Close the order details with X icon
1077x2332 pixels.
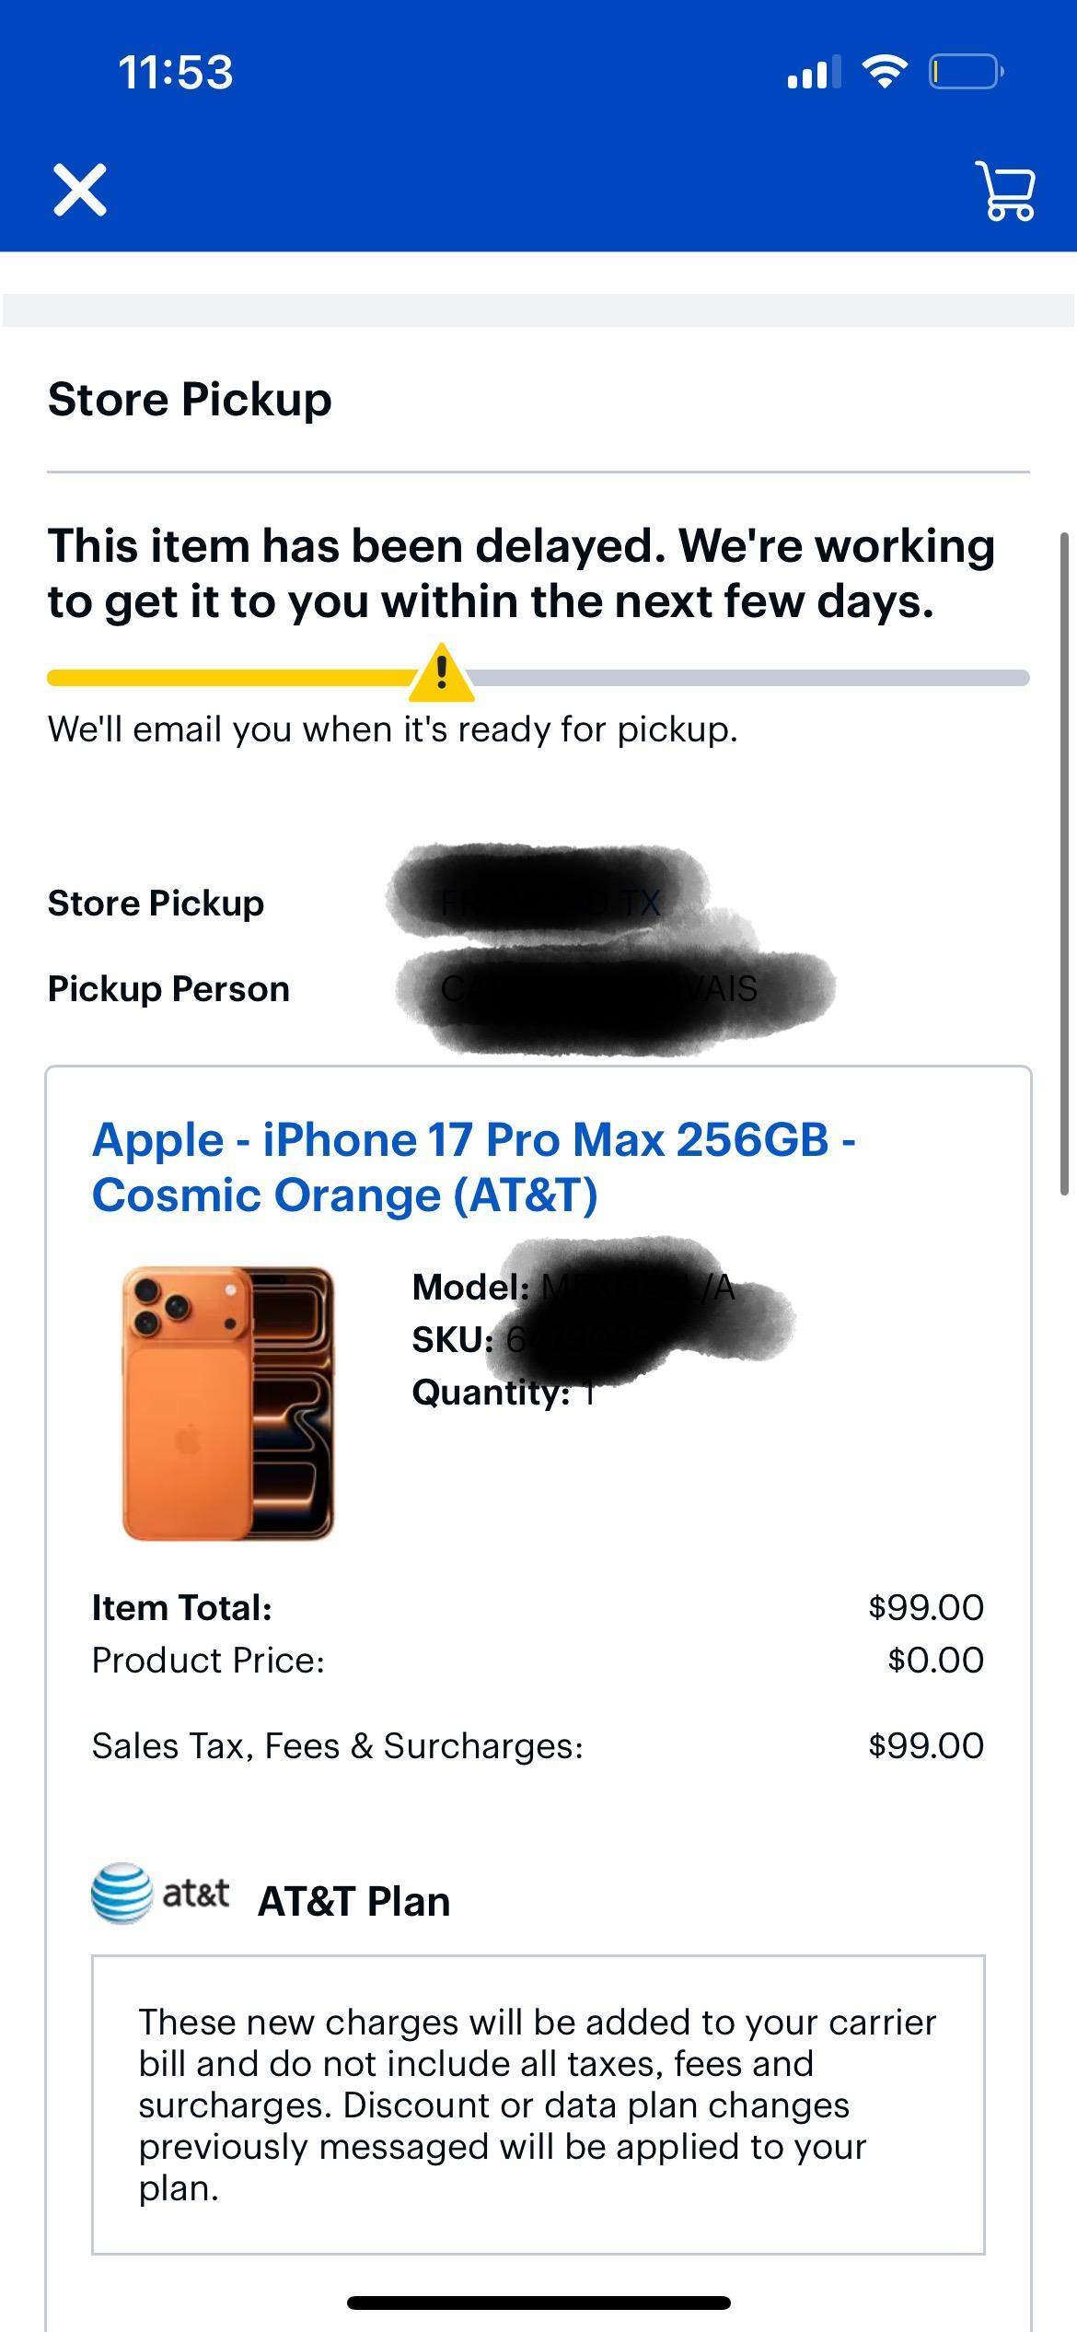(x=80, y=191)
